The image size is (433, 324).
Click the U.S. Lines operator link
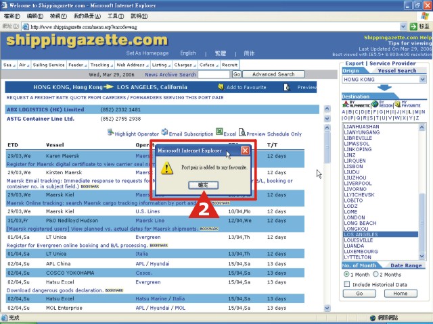147,211
